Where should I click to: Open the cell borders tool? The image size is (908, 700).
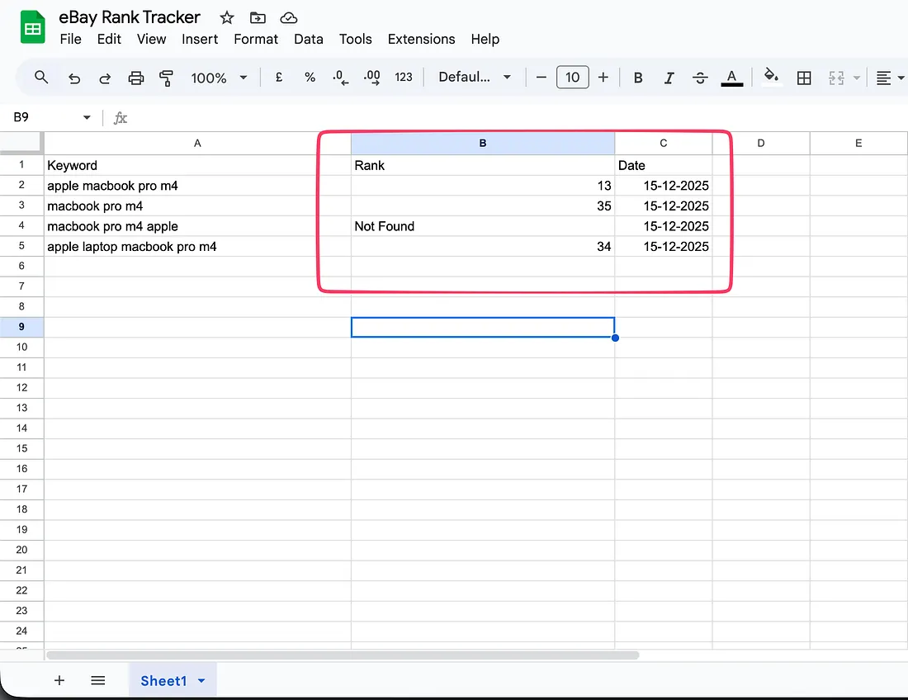[x=804, y=78]
